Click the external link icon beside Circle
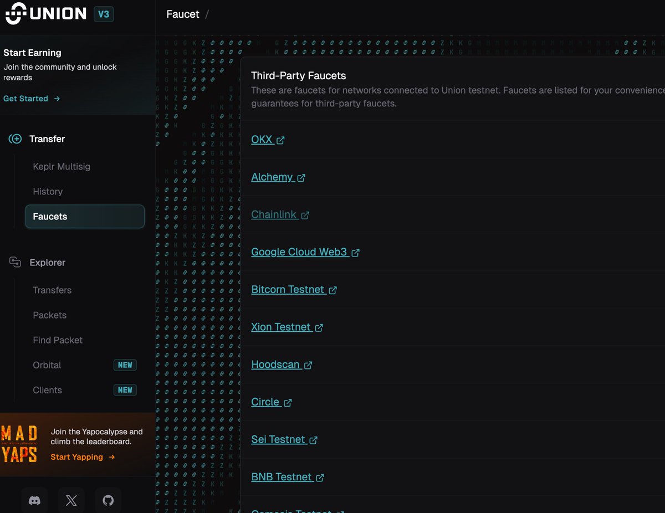 click(287, 403)
